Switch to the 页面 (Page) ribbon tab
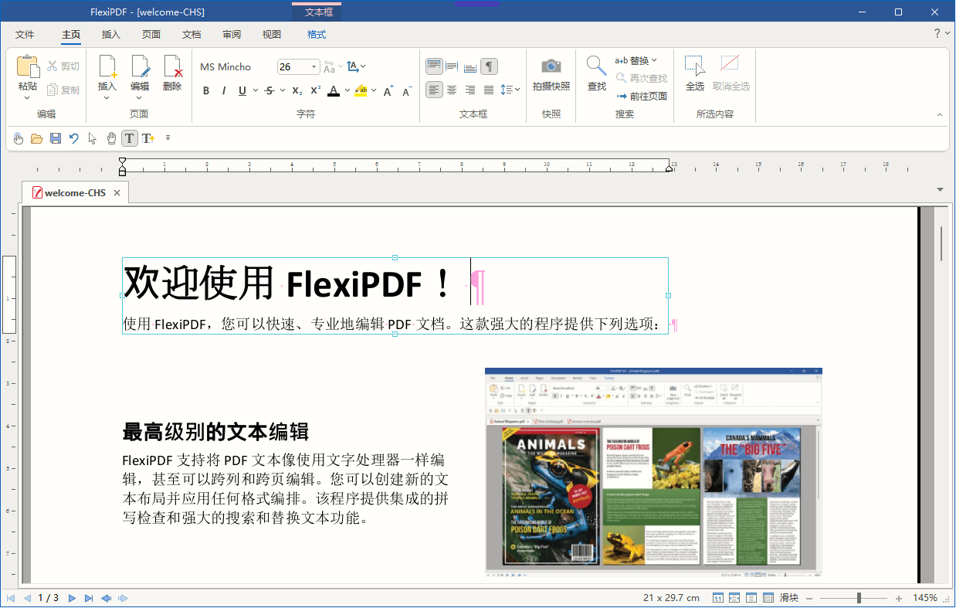 click(151, 35)
